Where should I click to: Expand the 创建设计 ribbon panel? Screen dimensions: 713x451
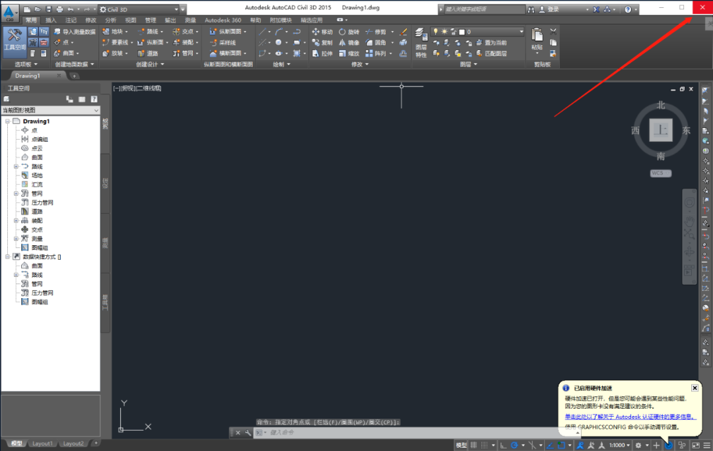click(150, 65)
